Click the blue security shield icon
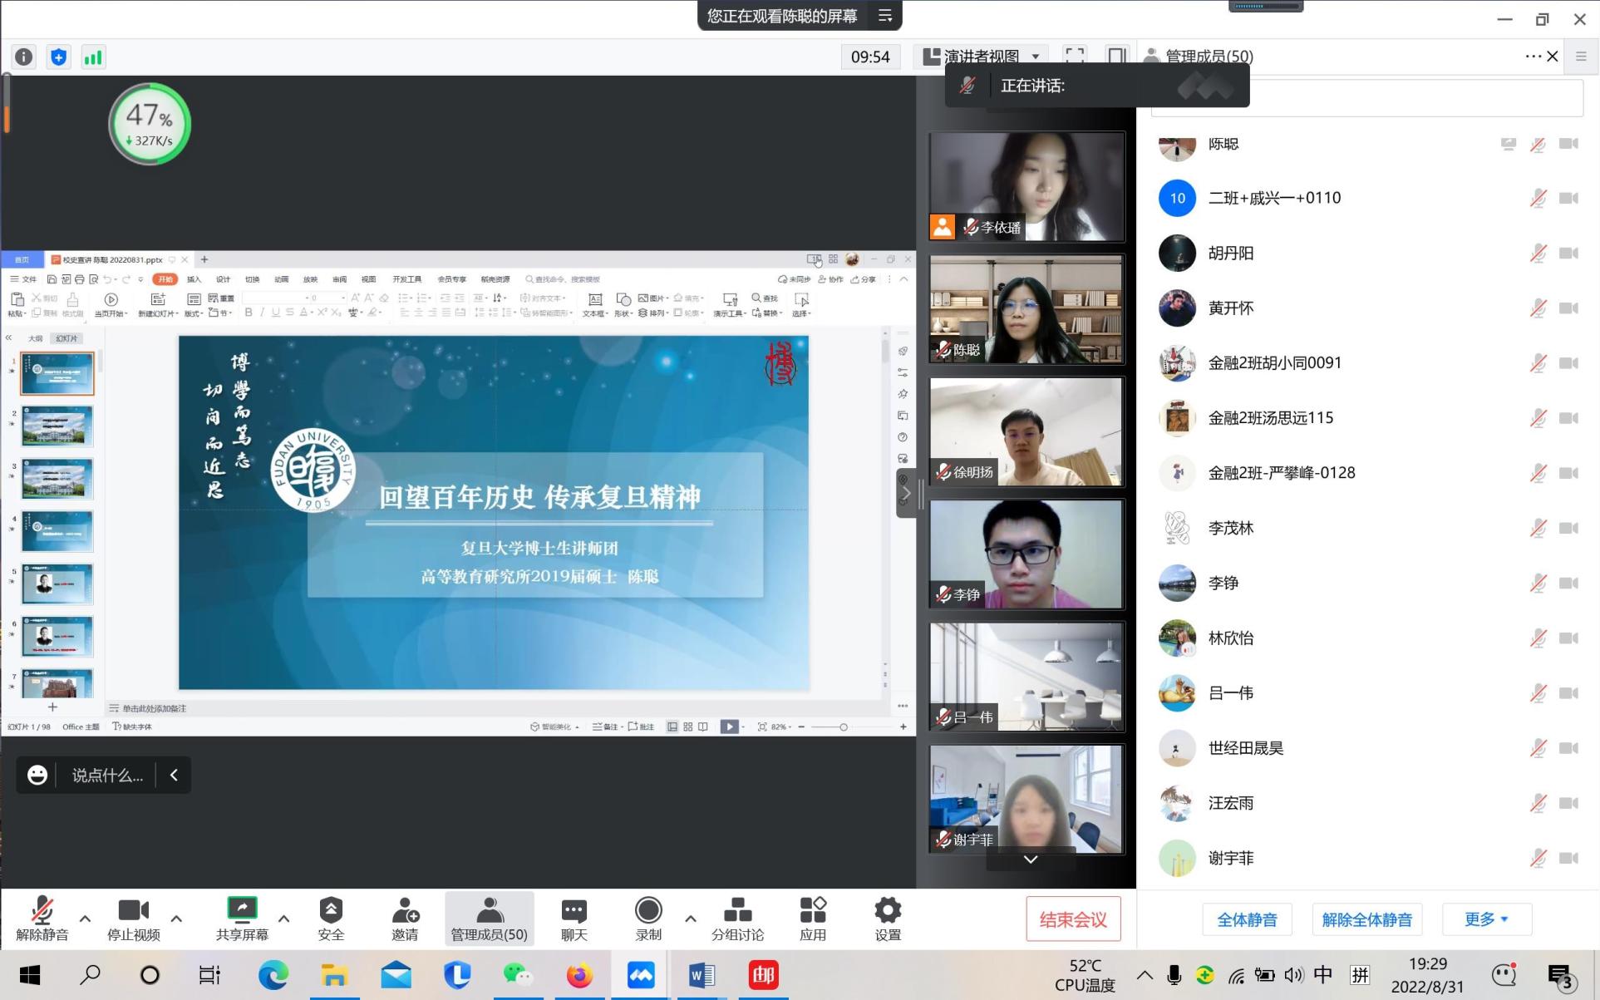The width and height of the screenshot is (1600, 1000). (x=58, y=57)
